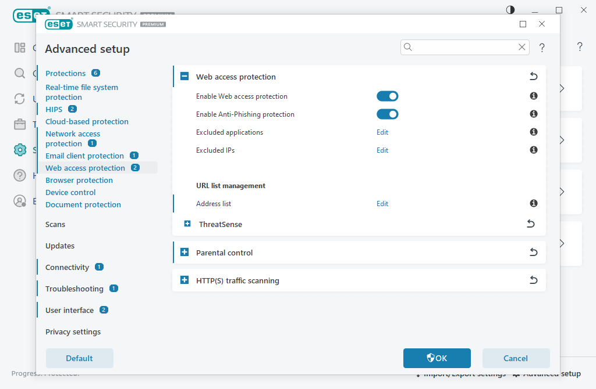
Task: Open Help and support icon in main sidebar
Action: (x=20, y=175)
